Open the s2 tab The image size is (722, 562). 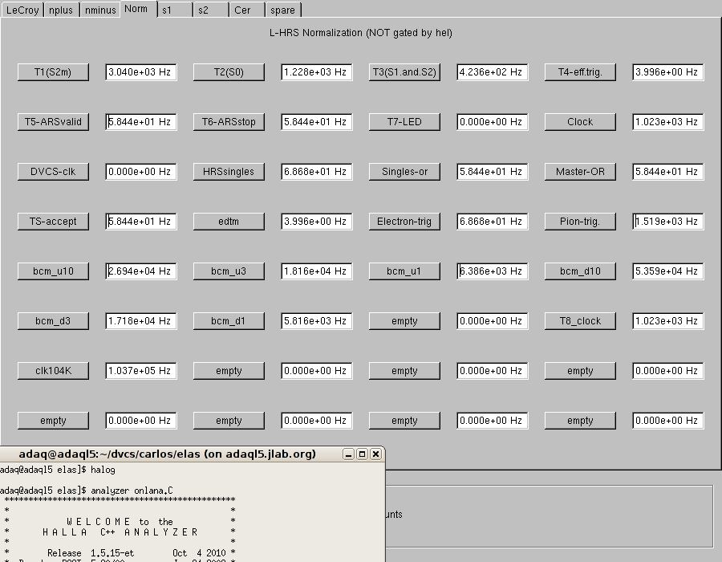(x=211, y=10)
